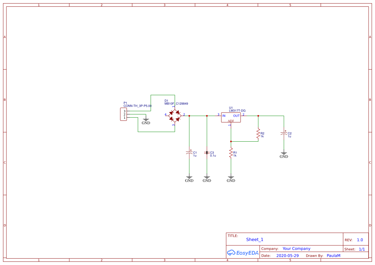375x265 pixels.
Task: Select the 'MB10F_C129849' part label
Action: point(176,104)
